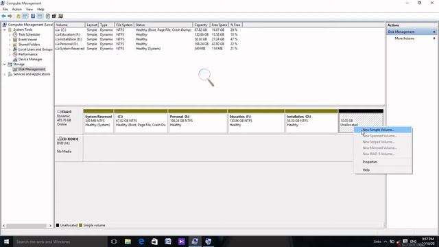The width and height of the screenshot is (439, 247).
Task: Click the Refresh toolbar icon
Action: click(x=48, y=16)
